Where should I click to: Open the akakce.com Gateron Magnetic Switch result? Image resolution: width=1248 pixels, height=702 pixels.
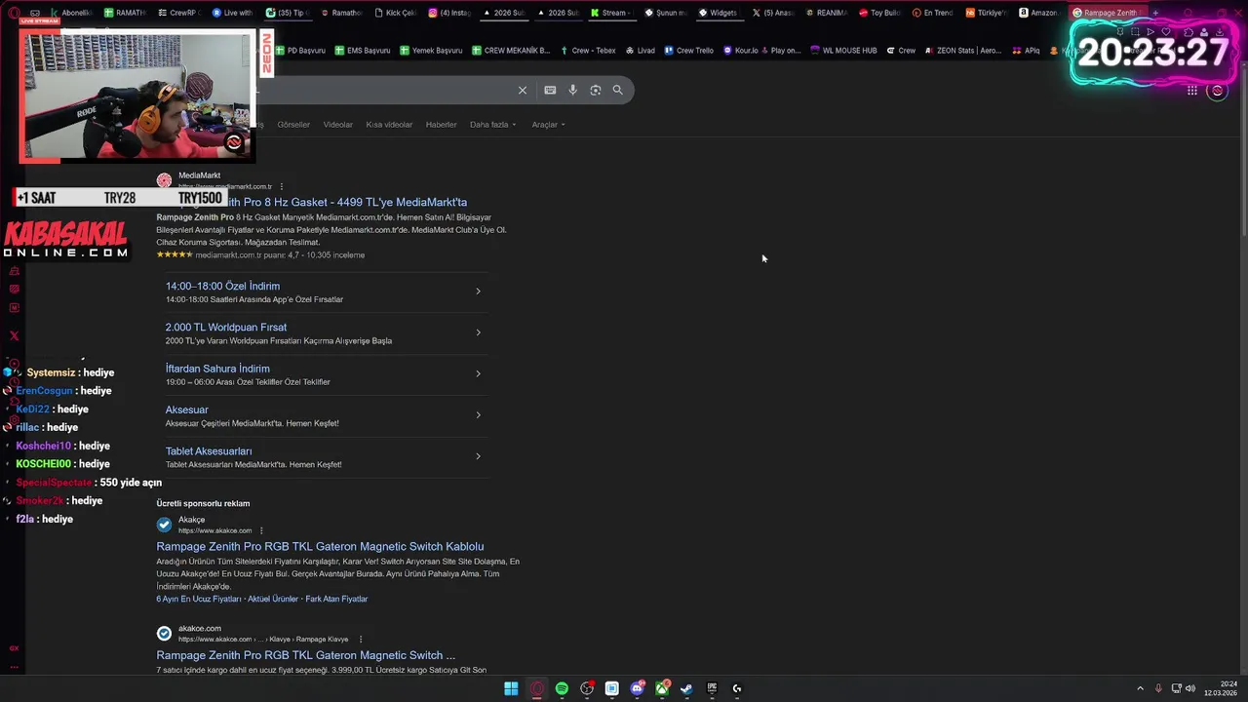point(305,655)
